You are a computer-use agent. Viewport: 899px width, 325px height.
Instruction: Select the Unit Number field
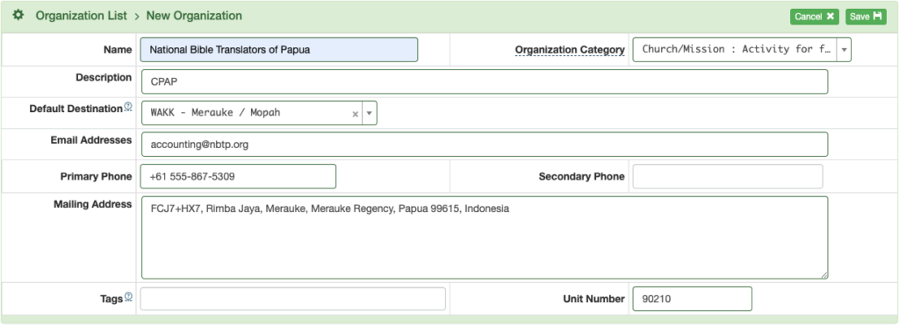click(x=692, y=299)
